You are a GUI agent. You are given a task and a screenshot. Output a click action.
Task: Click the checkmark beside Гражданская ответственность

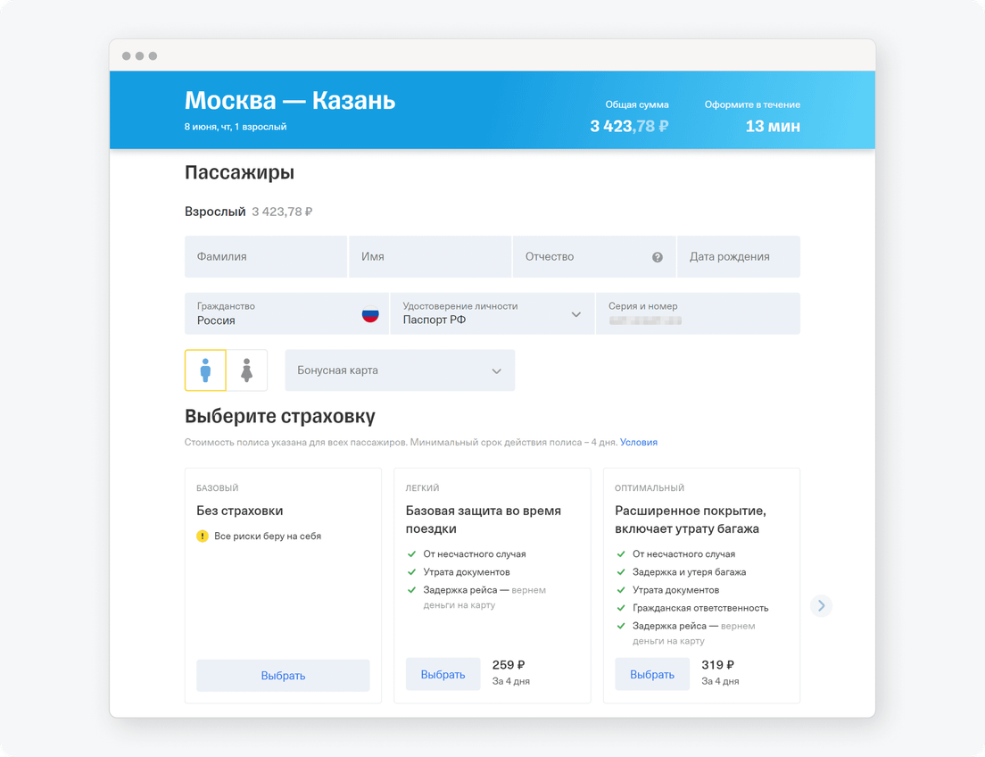pos(621,608)
